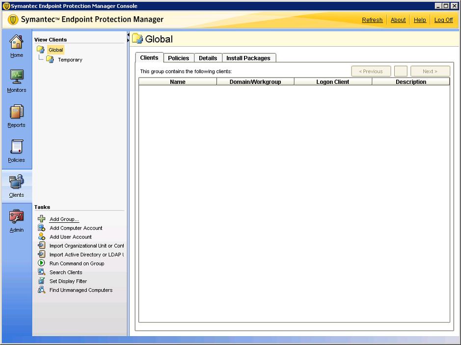Click Import Organizational Unit task text
Viewport: 461px width, 345px height.
coord(86,246)
